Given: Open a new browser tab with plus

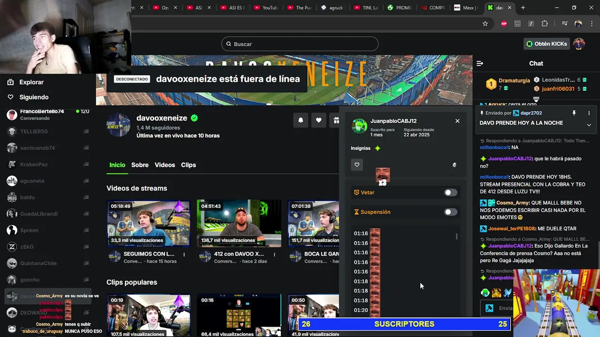Looking at the screenshot, I should click(x=523, y=7).
